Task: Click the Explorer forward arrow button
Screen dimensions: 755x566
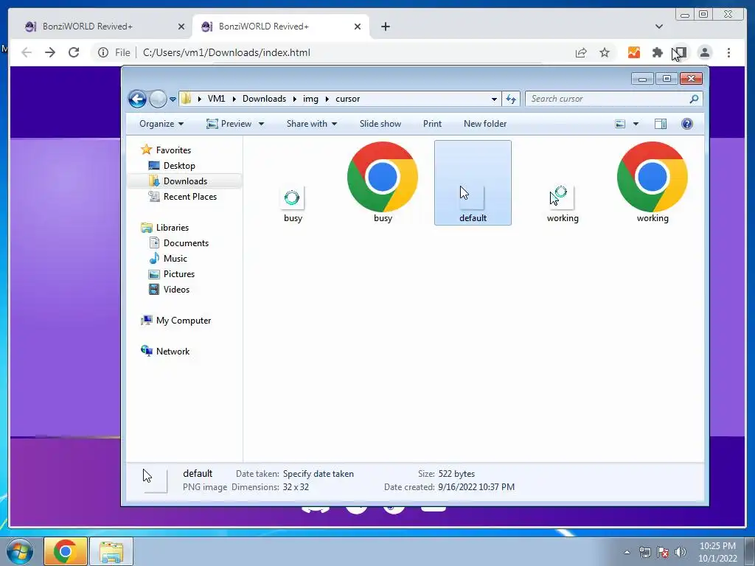Action: click(158, 99)
